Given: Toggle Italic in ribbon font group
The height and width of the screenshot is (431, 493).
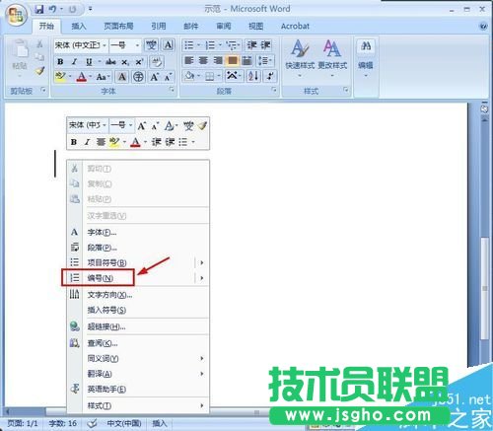Looking at the screenshot, I should [74, 62].
